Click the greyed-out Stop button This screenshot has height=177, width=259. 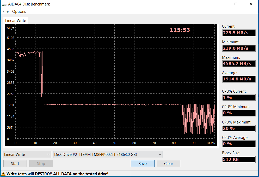click(41, 164)
